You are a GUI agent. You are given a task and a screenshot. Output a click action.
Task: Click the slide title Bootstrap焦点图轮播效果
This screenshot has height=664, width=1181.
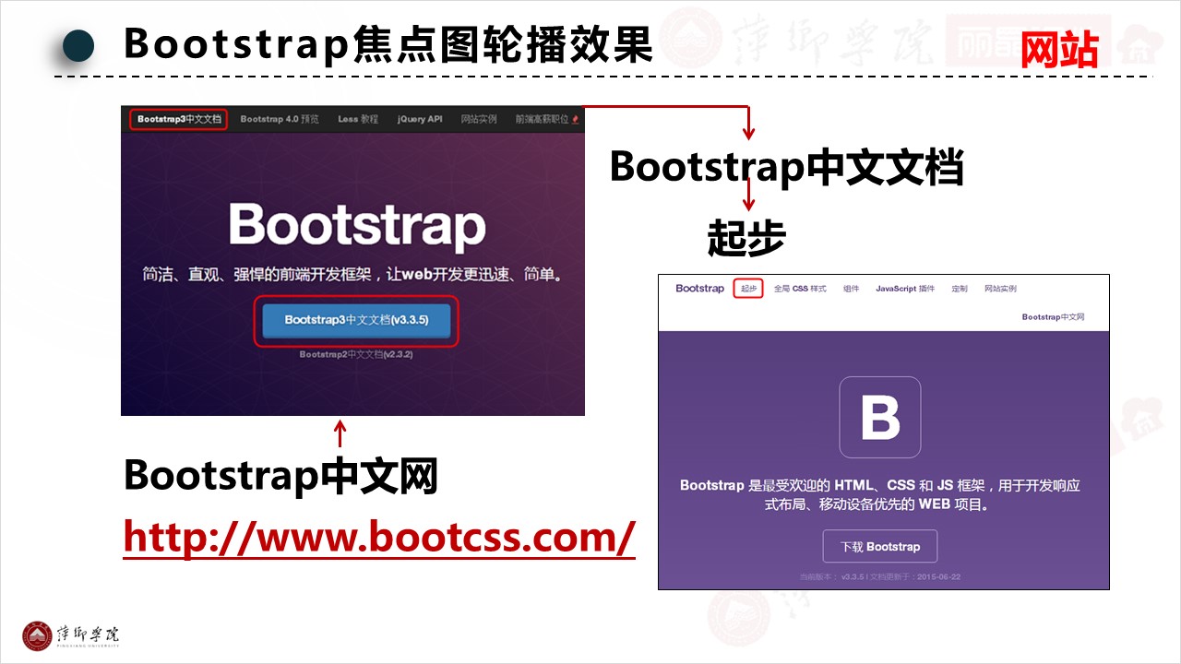[388, 44]
